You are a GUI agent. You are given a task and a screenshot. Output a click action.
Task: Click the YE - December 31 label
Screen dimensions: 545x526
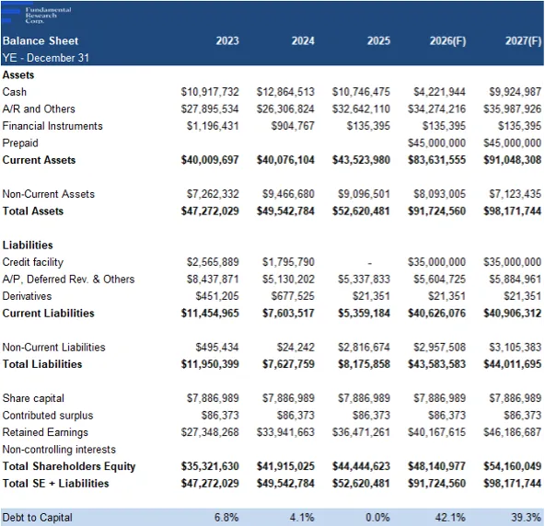[x=45, y=58]
